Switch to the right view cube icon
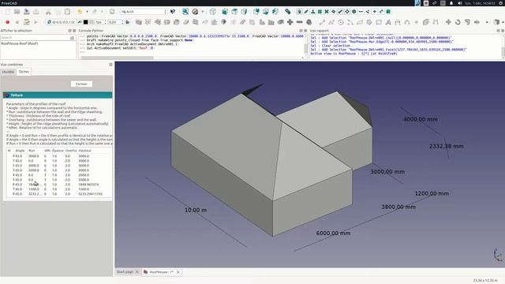The width and height of the screenshot is (505, 284). point(244,12)
